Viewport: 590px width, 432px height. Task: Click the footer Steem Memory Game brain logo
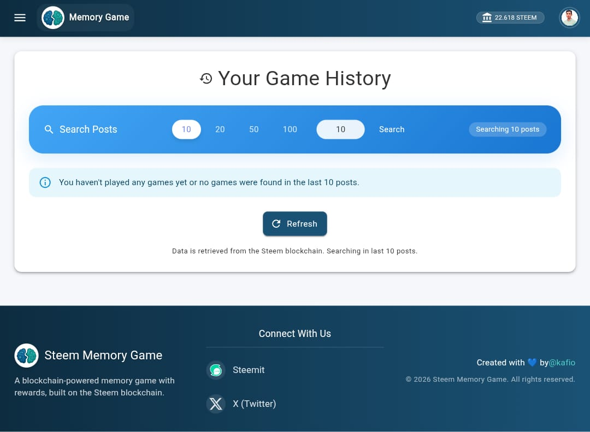coord(26,355)
